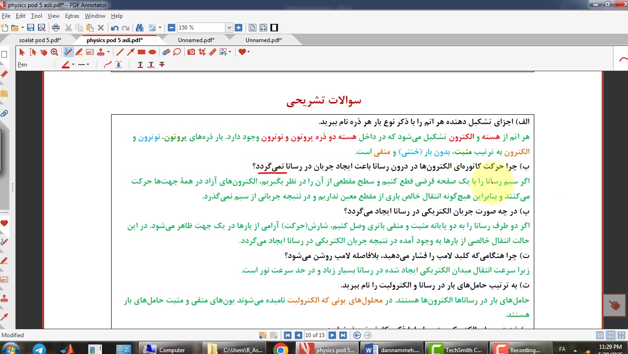
Task: Open the Favorites heart dropdown arrow
Action: (x=248, y=52)
